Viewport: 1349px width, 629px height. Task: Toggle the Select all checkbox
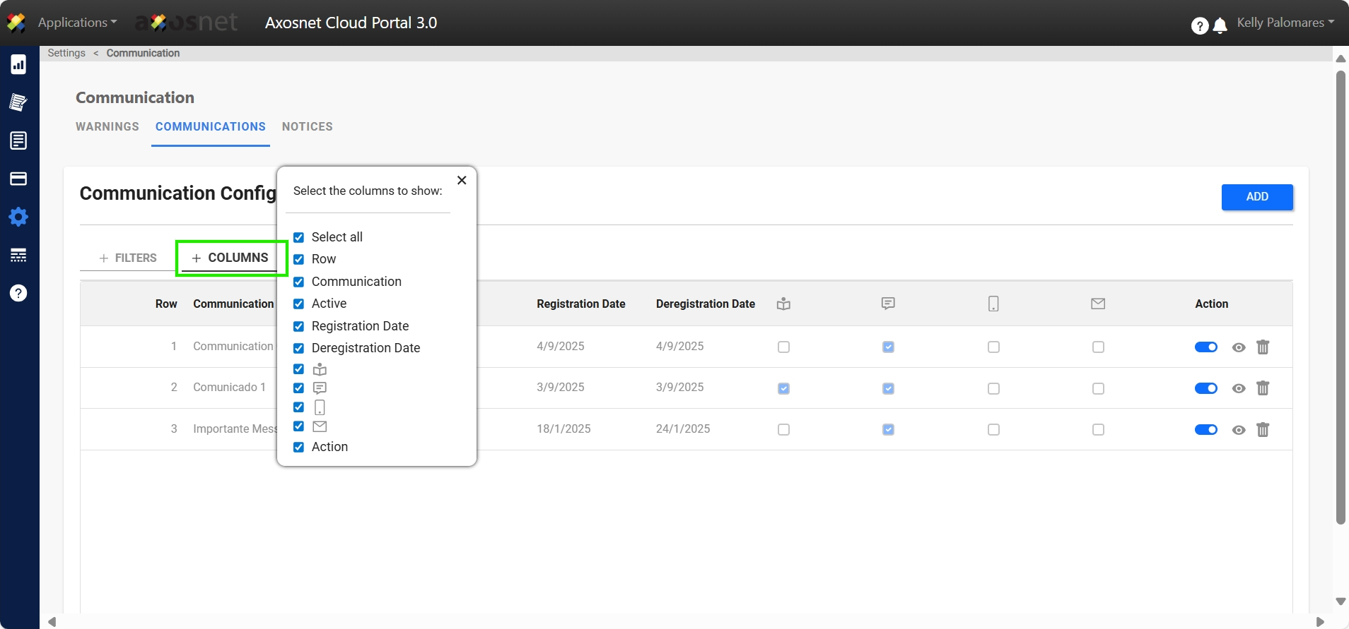[299, 237]
